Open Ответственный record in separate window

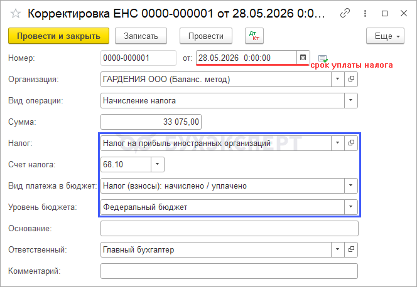(351, 249)
